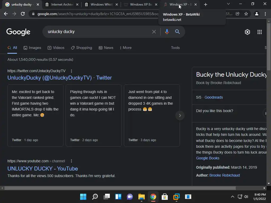Open the Chrome profile avatar menu
This screenshot has height=203, width=271.
257,14
